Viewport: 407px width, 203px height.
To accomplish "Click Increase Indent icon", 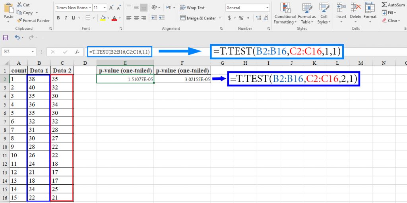I will 162,18.
